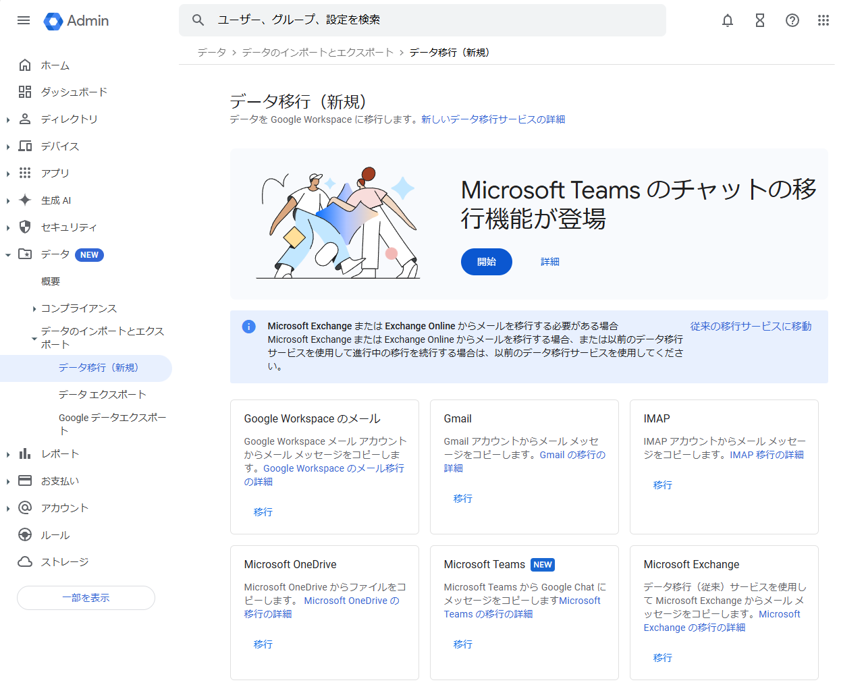
Task: Open ストレージ via the cloud icon
Action: [24, 561]
